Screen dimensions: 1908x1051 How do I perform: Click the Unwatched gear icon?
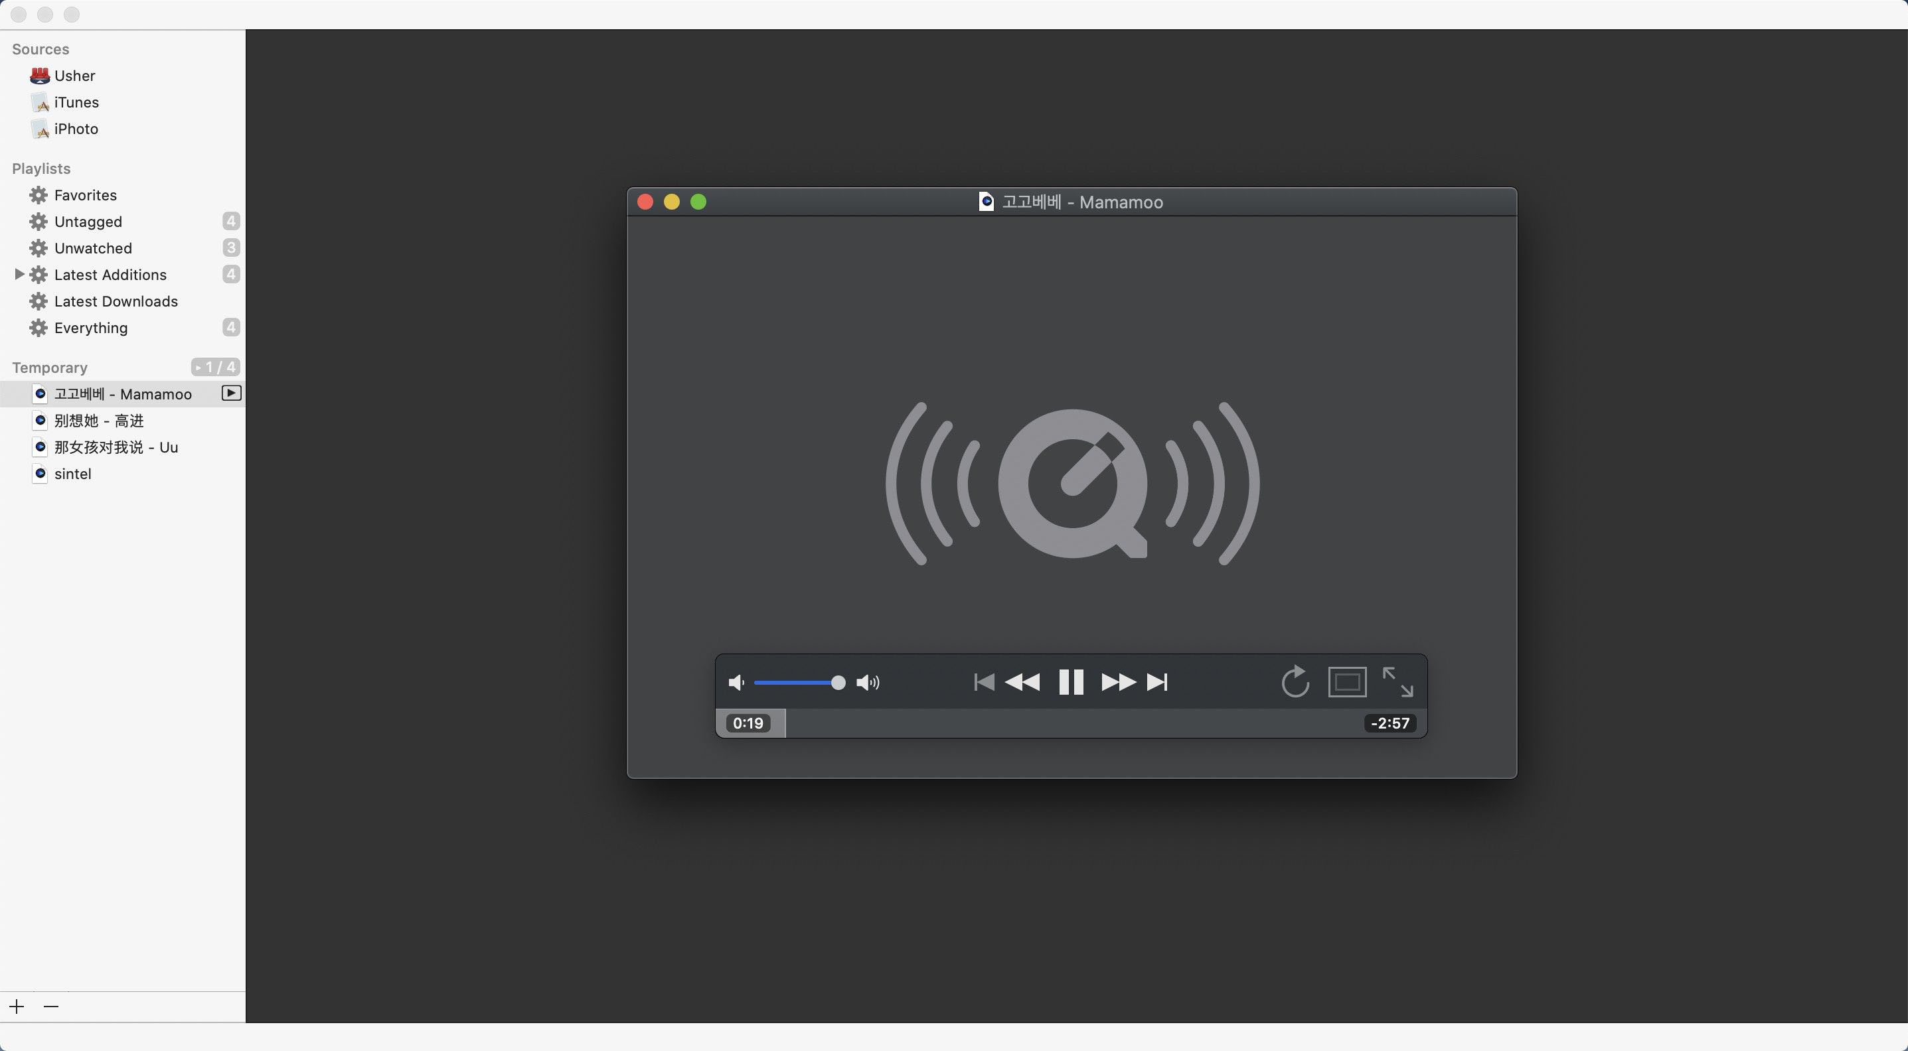(x=39, y=249)
